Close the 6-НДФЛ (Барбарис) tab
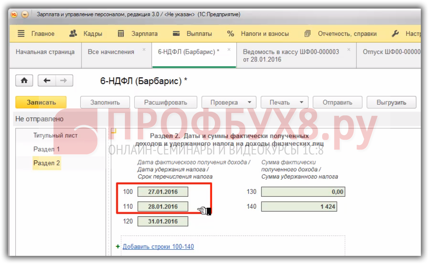Viewport: 429px width, 264px height. point(229,49)
